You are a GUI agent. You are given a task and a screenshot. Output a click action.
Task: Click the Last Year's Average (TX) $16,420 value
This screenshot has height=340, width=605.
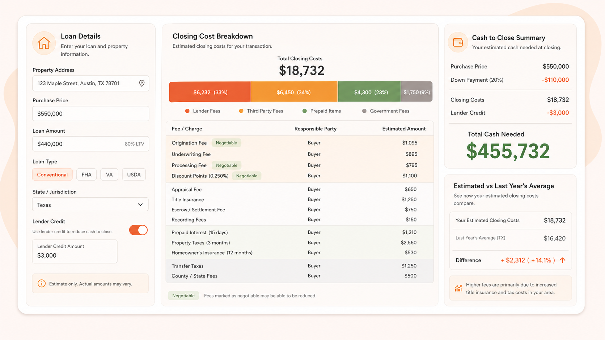pyautogui.click(x=555, y=238)
